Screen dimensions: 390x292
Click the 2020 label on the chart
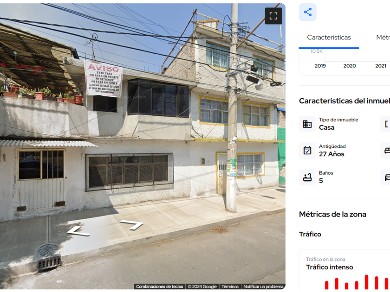coord(350,66)
